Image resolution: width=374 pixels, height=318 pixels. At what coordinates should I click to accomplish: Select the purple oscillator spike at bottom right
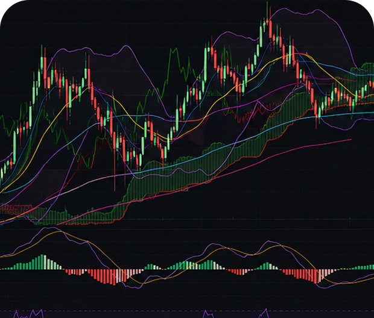click(x=265, y=313)
